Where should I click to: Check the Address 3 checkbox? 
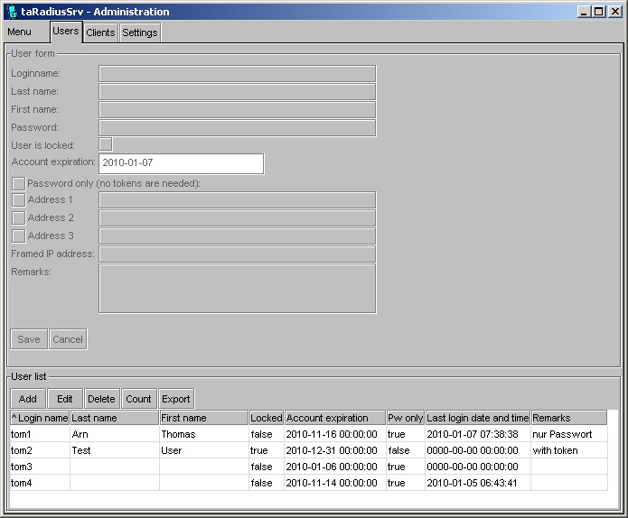click(x=18, y=236)
